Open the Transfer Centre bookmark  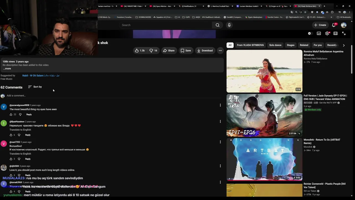[x=274, y=17]
